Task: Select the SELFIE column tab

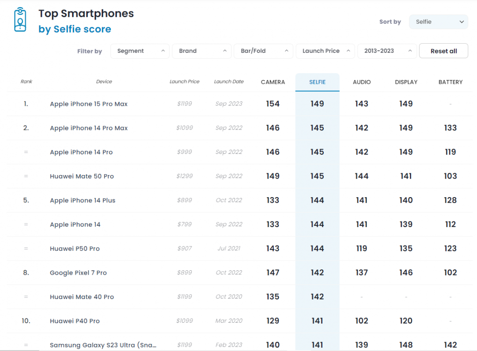Action: click(x=317, y=82)
